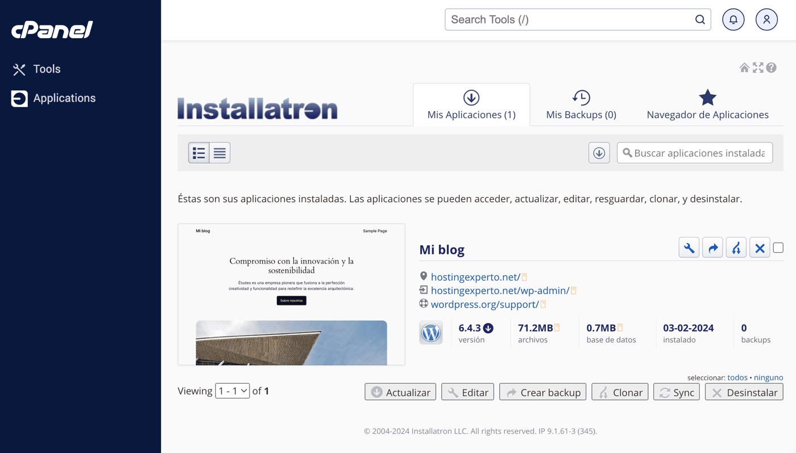Screen dimensions: 796x453
Task: Click the icon after wordpress.org/support/ link
Action: 543,304
